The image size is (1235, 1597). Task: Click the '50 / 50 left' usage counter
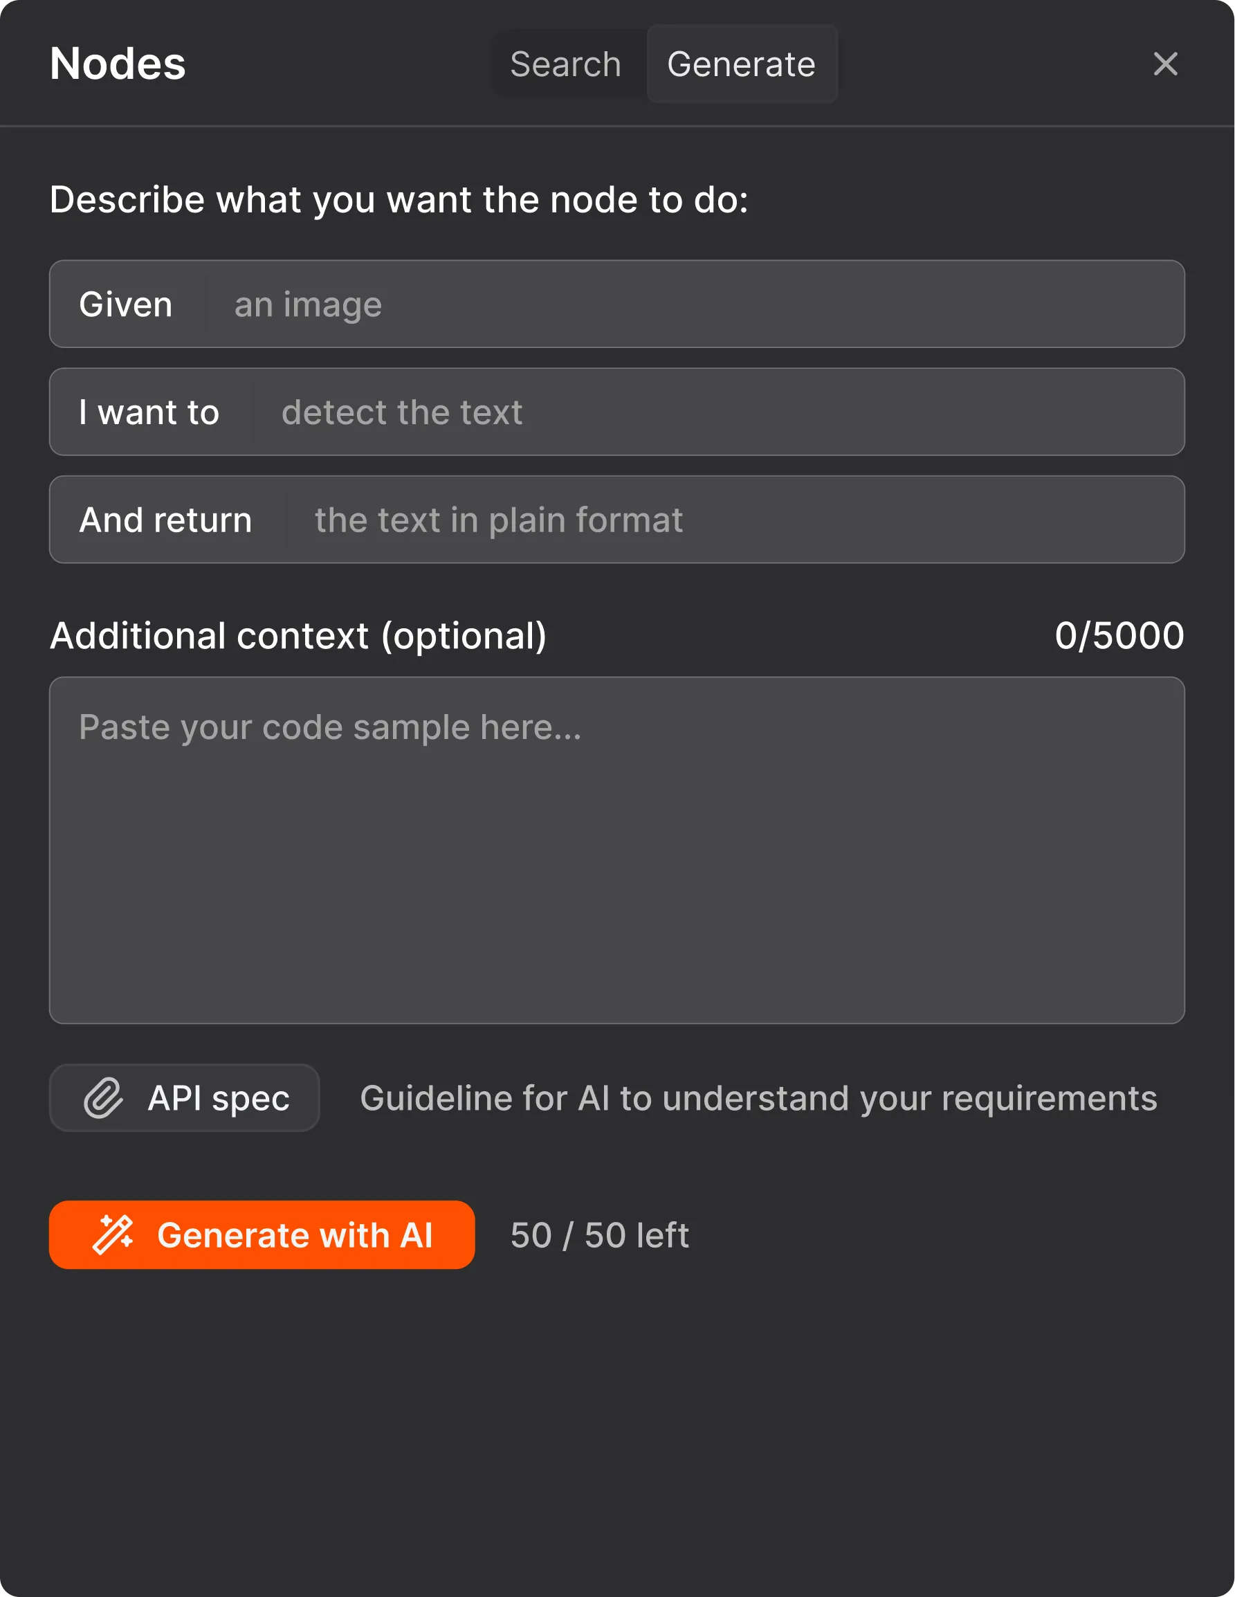(x=599, y=1234)
